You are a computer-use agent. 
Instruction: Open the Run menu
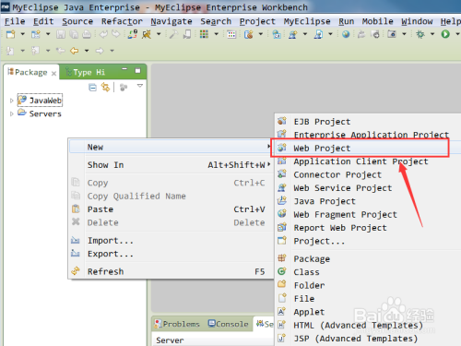(347, 21)
